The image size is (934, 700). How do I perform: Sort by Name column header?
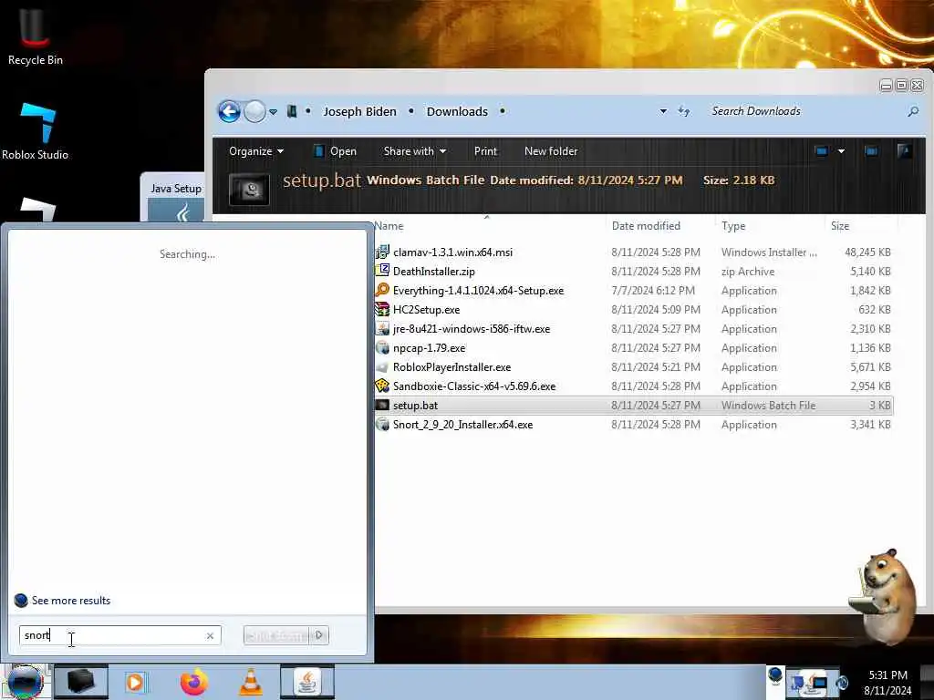pyautogui.click(x=389, y=226)
